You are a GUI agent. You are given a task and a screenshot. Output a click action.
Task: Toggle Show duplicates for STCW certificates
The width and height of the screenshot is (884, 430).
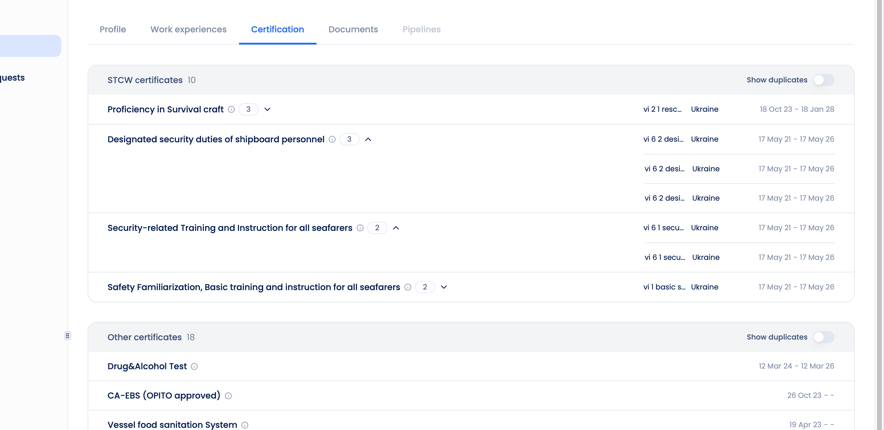(x=823, y=80)
